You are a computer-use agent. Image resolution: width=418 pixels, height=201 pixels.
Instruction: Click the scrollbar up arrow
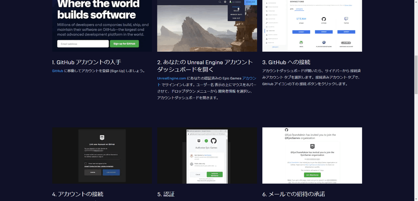416,2
